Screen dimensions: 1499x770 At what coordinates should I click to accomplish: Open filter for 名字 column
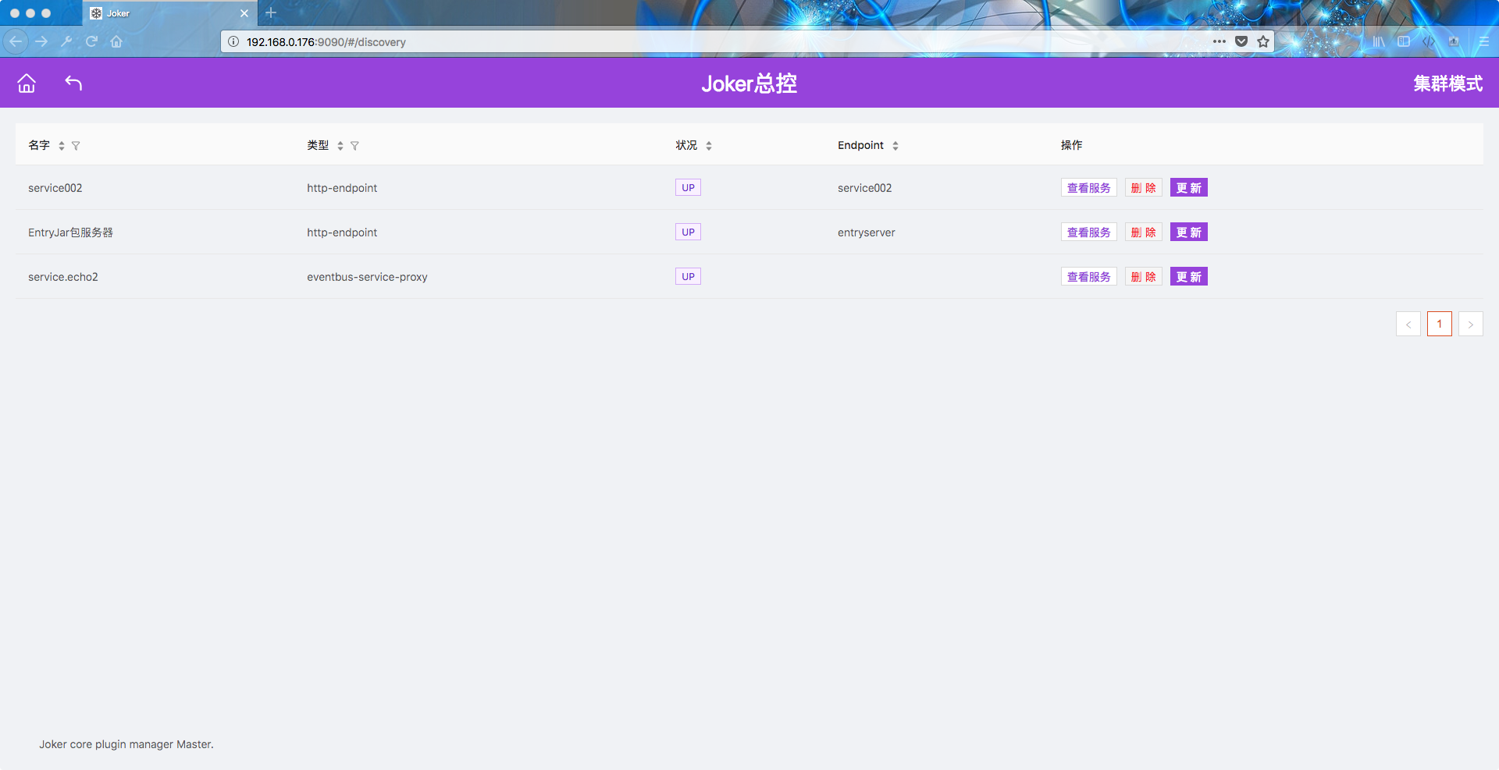(x=76, y=146)
